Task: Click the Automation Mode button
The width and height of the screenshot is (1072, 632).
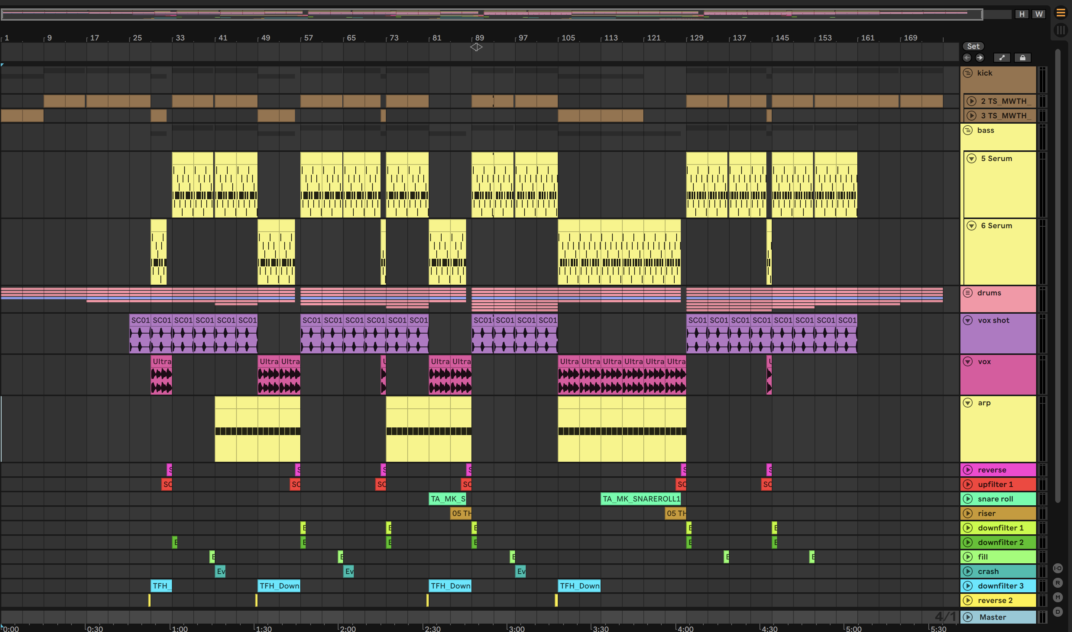Action: pyautogui.click(x=1002, y=58)
